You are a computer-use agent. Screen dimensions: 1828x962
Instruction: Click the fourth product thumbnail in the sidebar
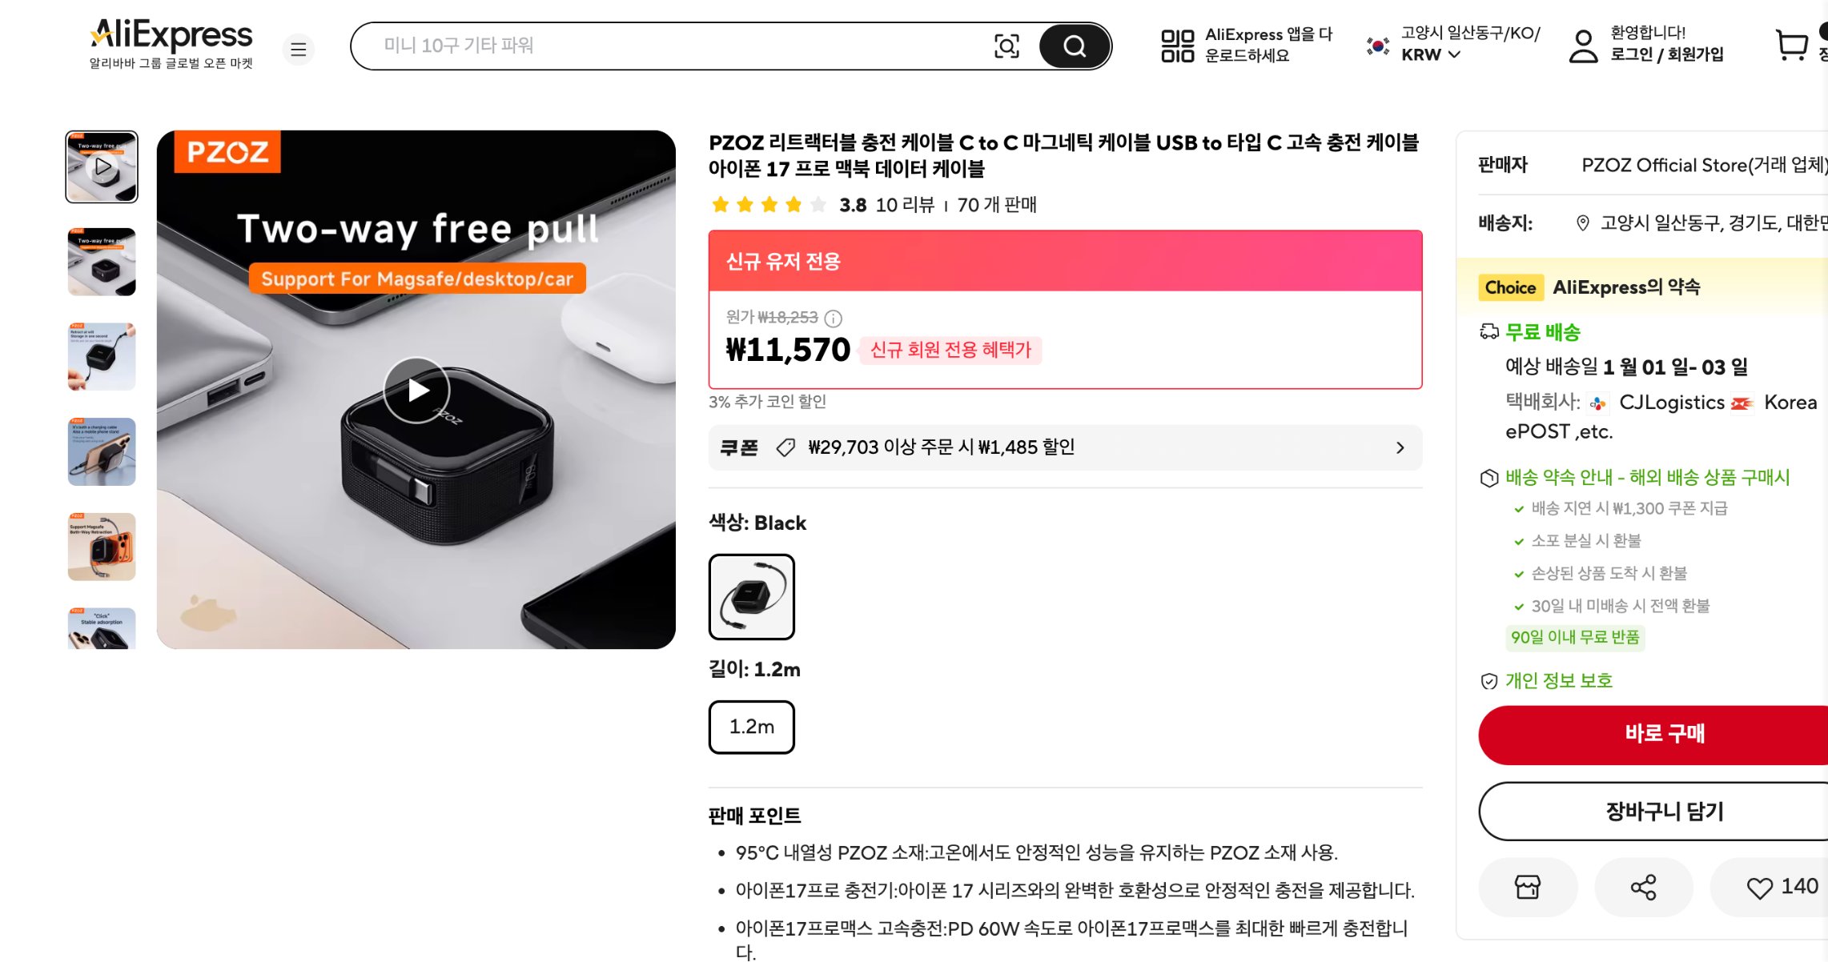[x=101, y=452]
